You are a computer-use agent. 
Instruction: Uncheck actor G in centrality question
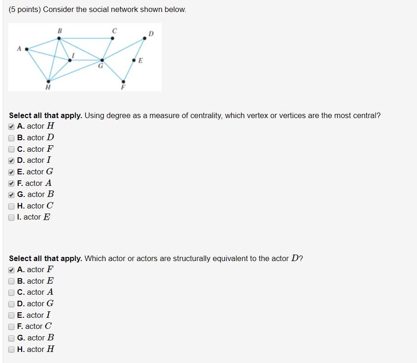click(11, 172)
